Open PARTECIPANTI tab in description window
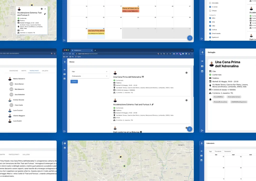The height and width of the screenshot is (181, 256). pos(14,155)
